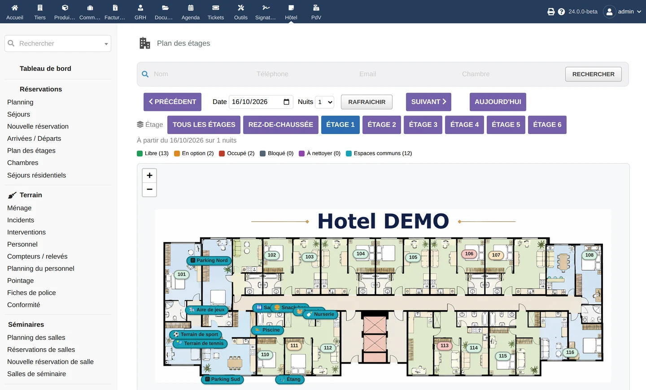Viewport: 646px width, 390px height.
Task: Click the Piscine marker
Action: click(x=267, y=330)
